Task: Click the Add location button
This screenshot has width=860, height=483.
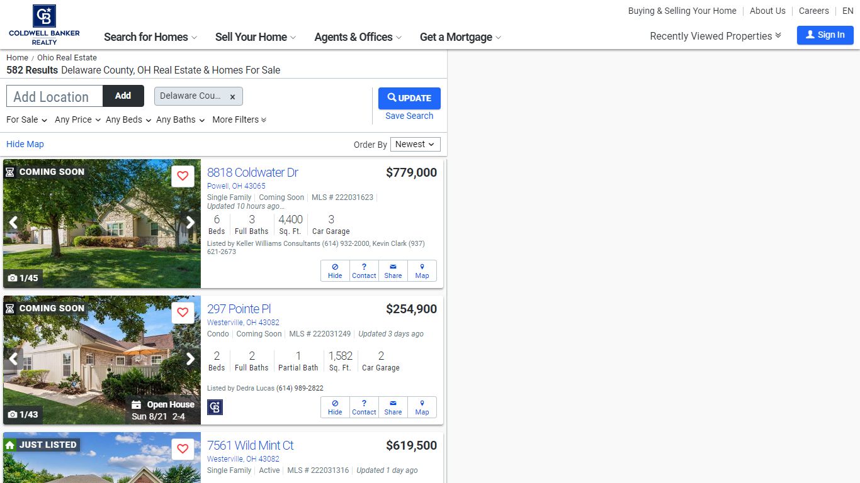Action: [x=123, y=96]
